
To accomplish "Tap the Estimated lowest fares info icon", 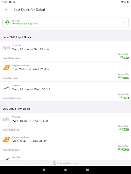I will click(55, 163).
